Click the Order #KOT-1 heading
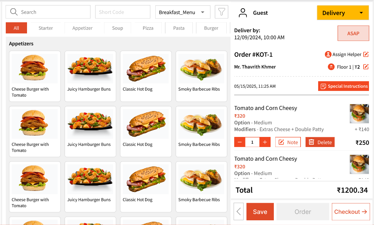The width and height of the screenshot is (374, 225). (253, 55)
